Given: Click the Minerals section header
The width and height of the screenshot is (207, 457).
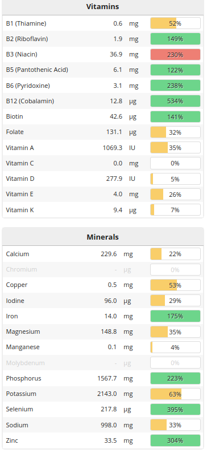Looking at the screenshot, I should click(x=103, y=237).
